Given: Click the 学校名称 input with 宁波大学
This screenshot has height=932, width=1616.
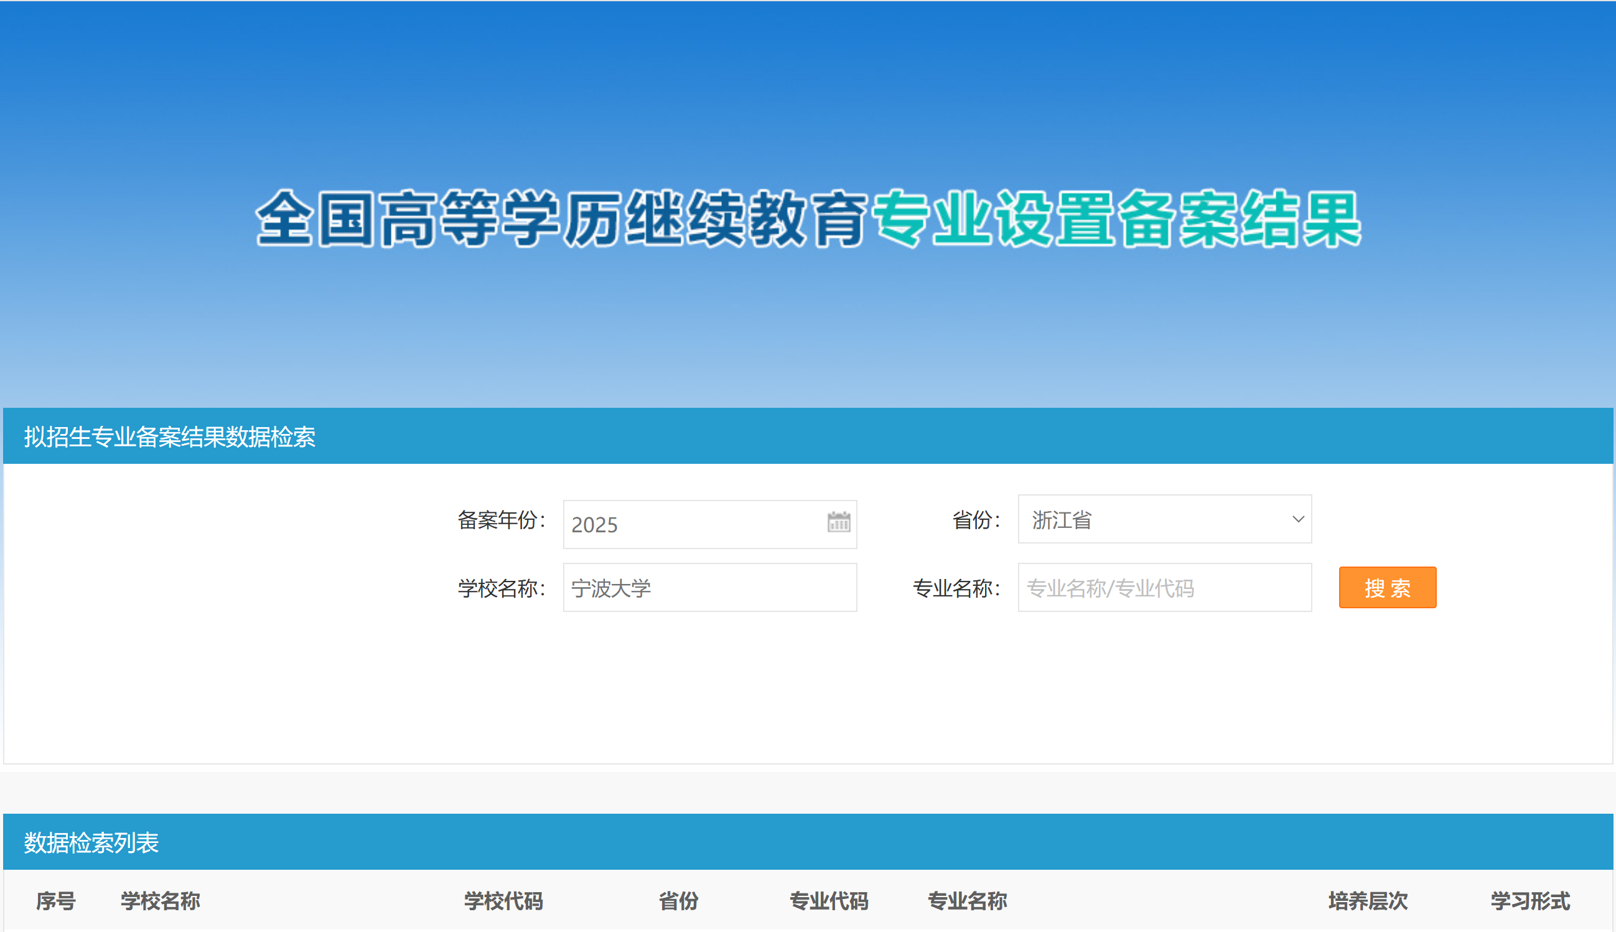Looking at the screenshot, I should 709,588.
